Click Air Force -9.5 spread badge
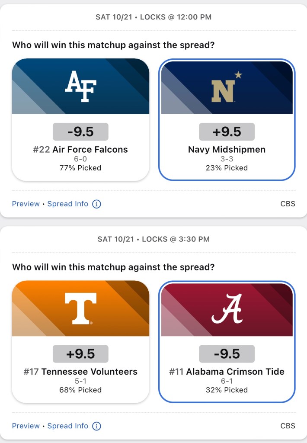Image resolution: width=307 pixels, height=443 pixels. point(81,132)
